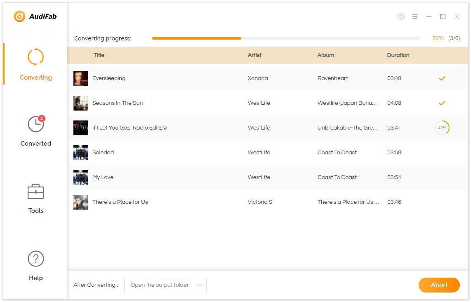Open settings via the gear icon
The width and height of the screenshot is (471, 302).
point(401,17)
